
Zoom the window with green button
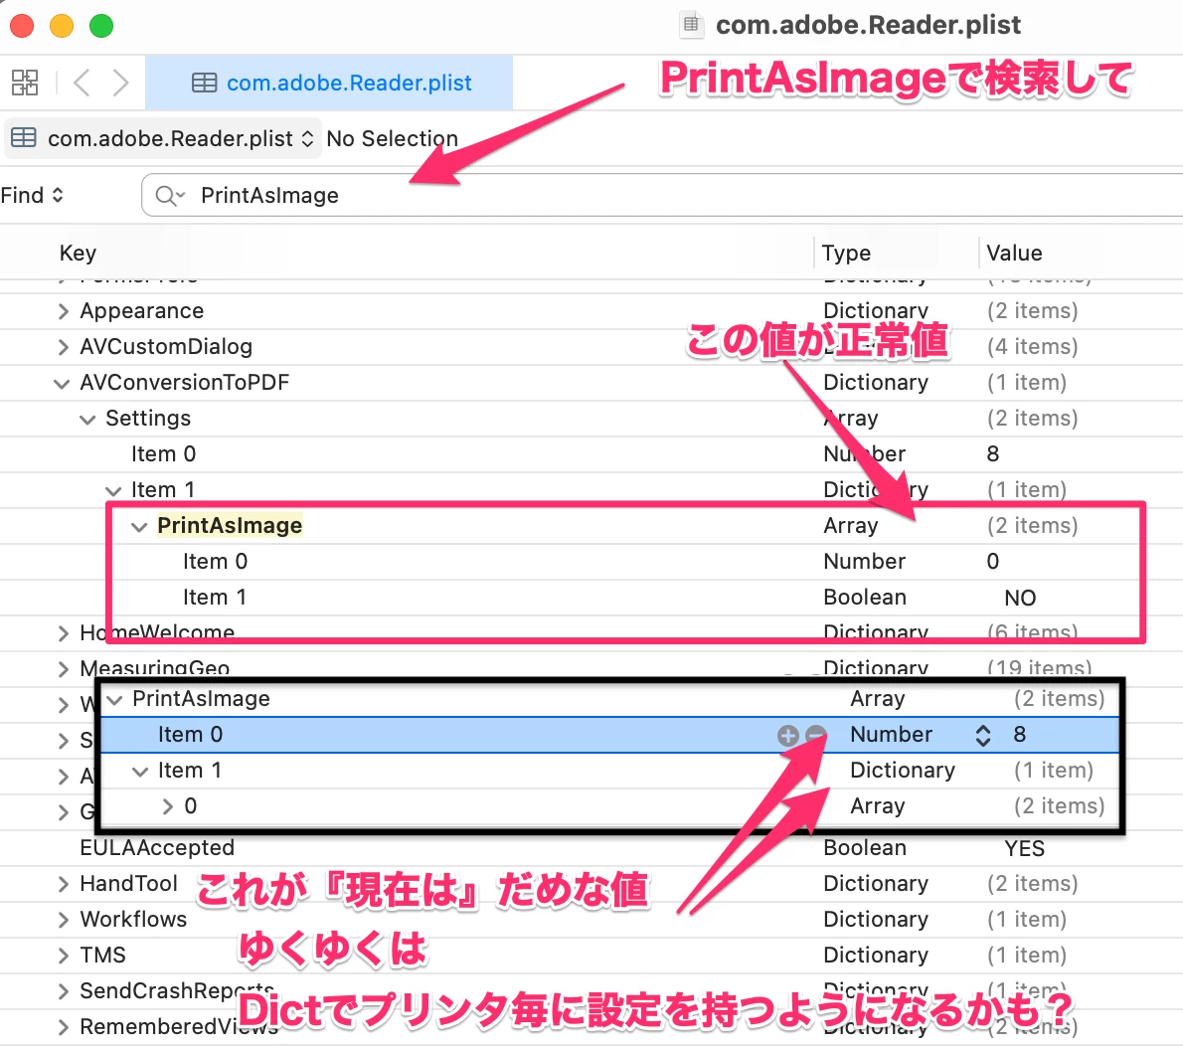pos(101,26)
